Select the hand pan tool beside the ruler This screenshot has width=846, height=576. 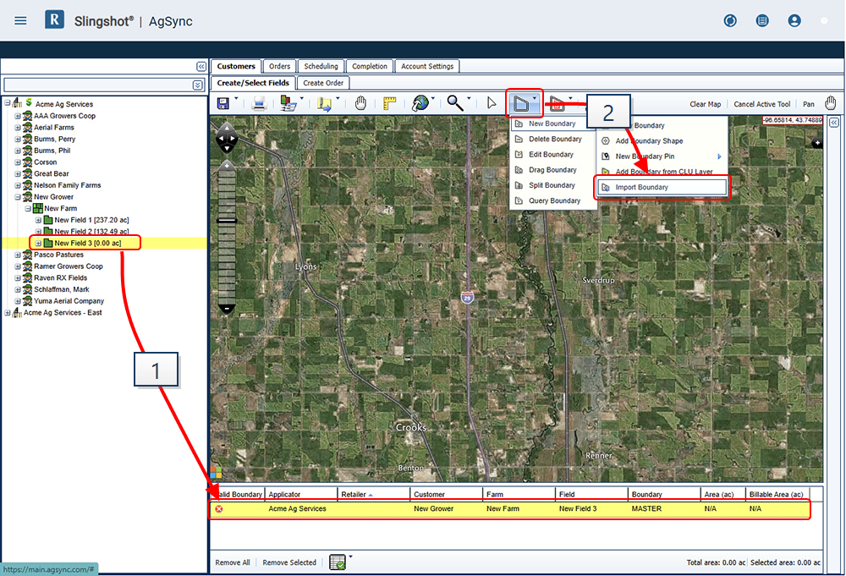click(360, 102)
